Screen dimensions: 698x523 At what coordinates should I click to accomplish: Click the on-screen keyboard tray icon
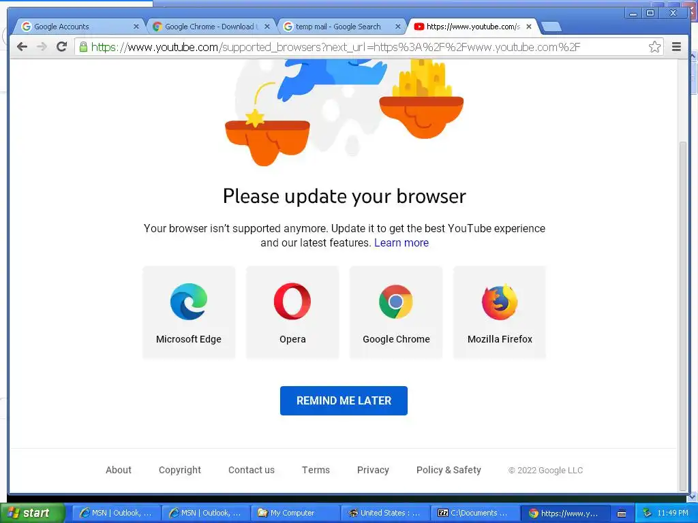[622, 513]
